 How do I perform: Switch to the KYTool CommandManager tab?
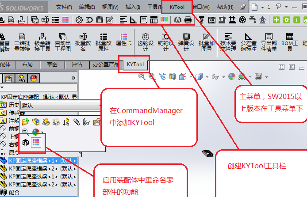tap(135, 64)
